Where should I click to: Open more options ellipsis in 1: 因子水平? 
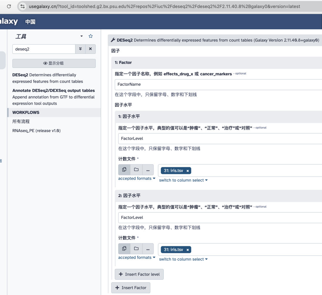click(x=148, y=170)
